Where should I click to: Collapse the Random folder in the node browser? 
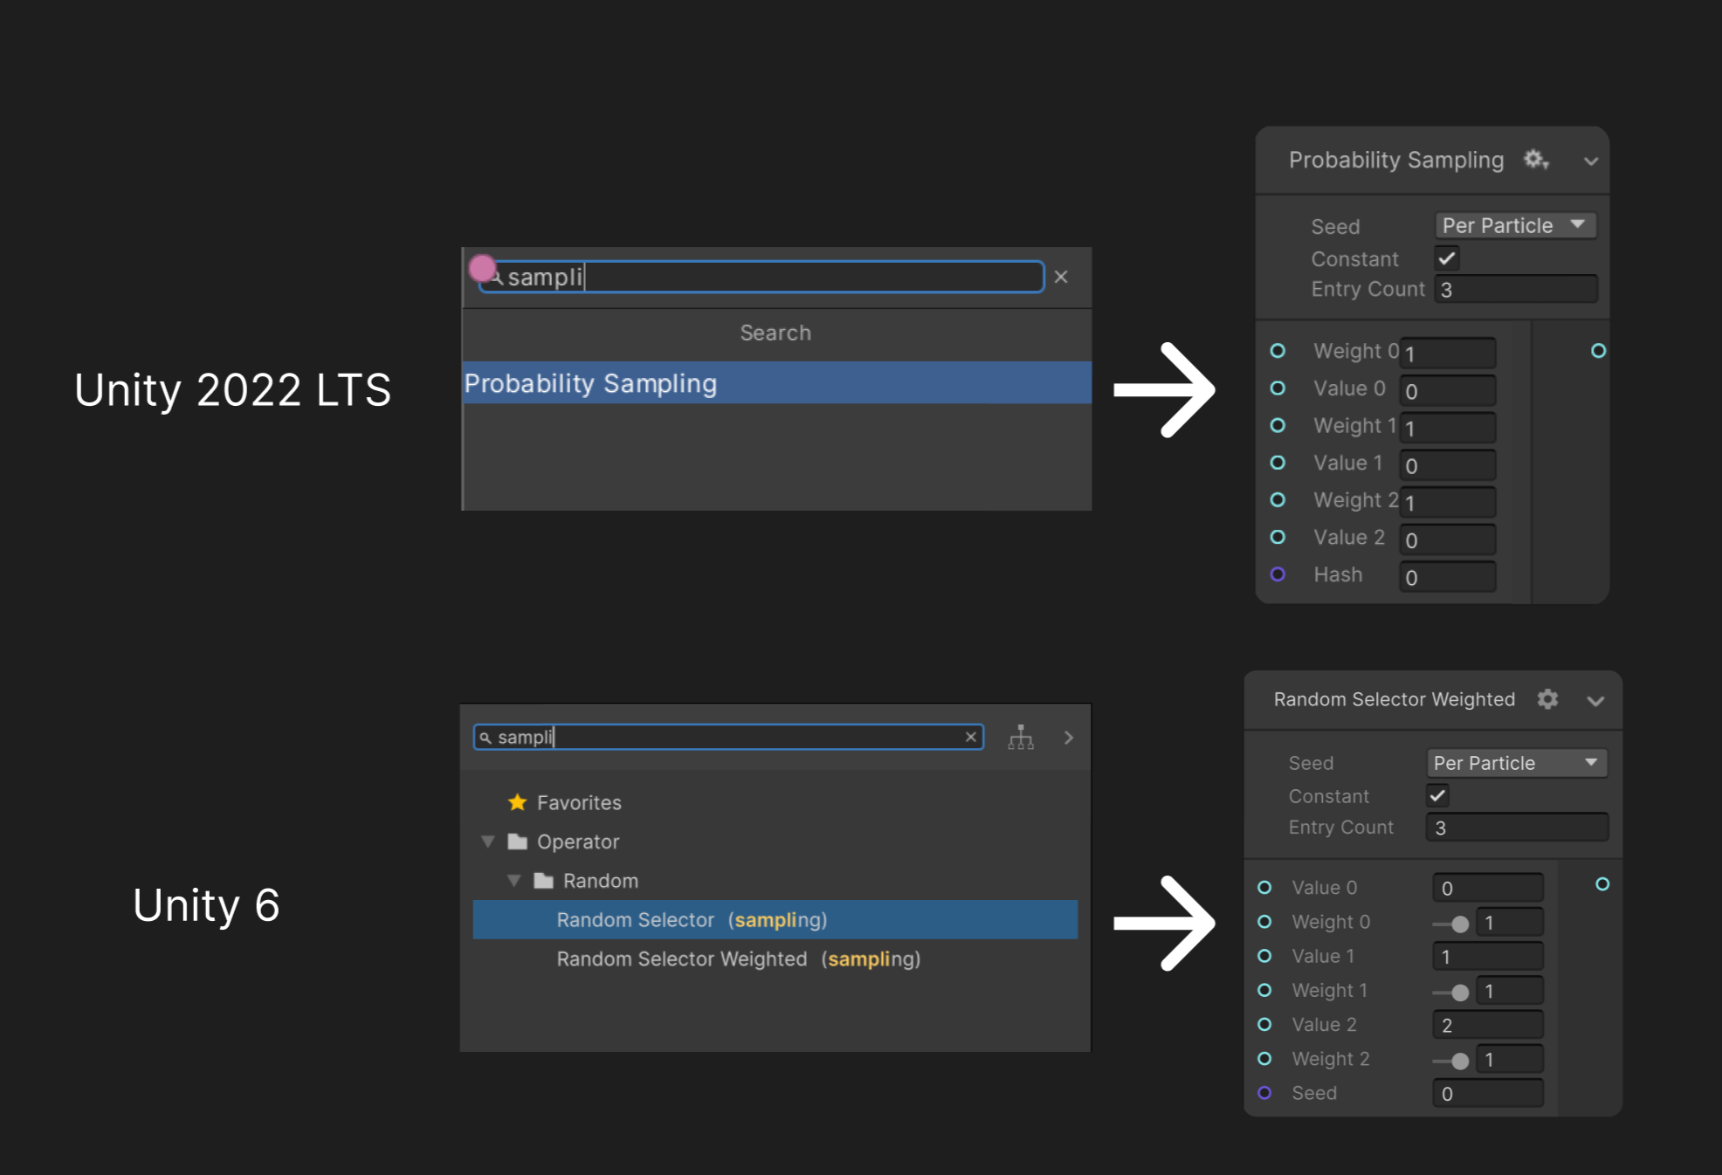pos(513,880)
